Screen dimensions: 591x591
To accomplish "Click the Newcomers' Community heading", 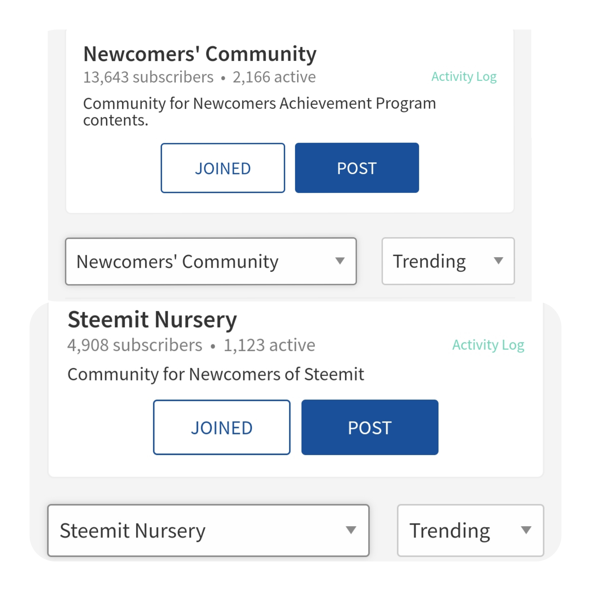I will click(x=200, y=54).
